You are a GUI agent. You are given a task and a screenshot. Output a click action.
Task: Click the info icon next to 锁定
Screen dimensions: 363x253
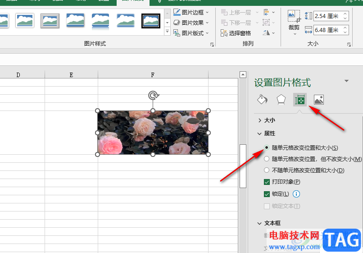pos(296,194)
